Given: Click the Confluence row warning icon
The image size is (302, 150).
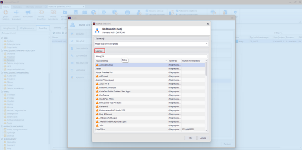Looking at the screenshot, I should coord(97,95).
